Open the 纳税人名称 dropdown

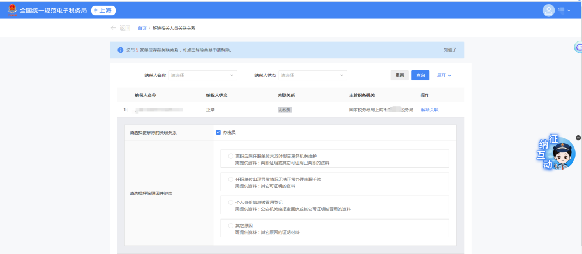click(x=203, y=75)
